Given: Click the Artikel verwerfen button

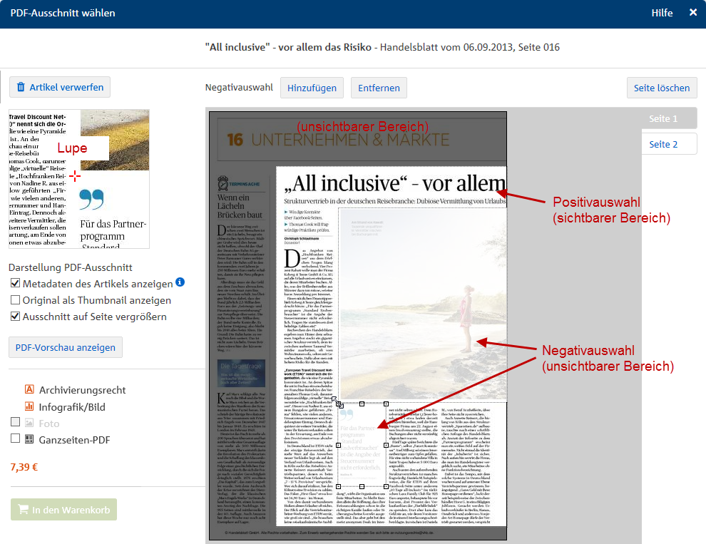Looking at the screenshot, I should [x=60, y=87].
